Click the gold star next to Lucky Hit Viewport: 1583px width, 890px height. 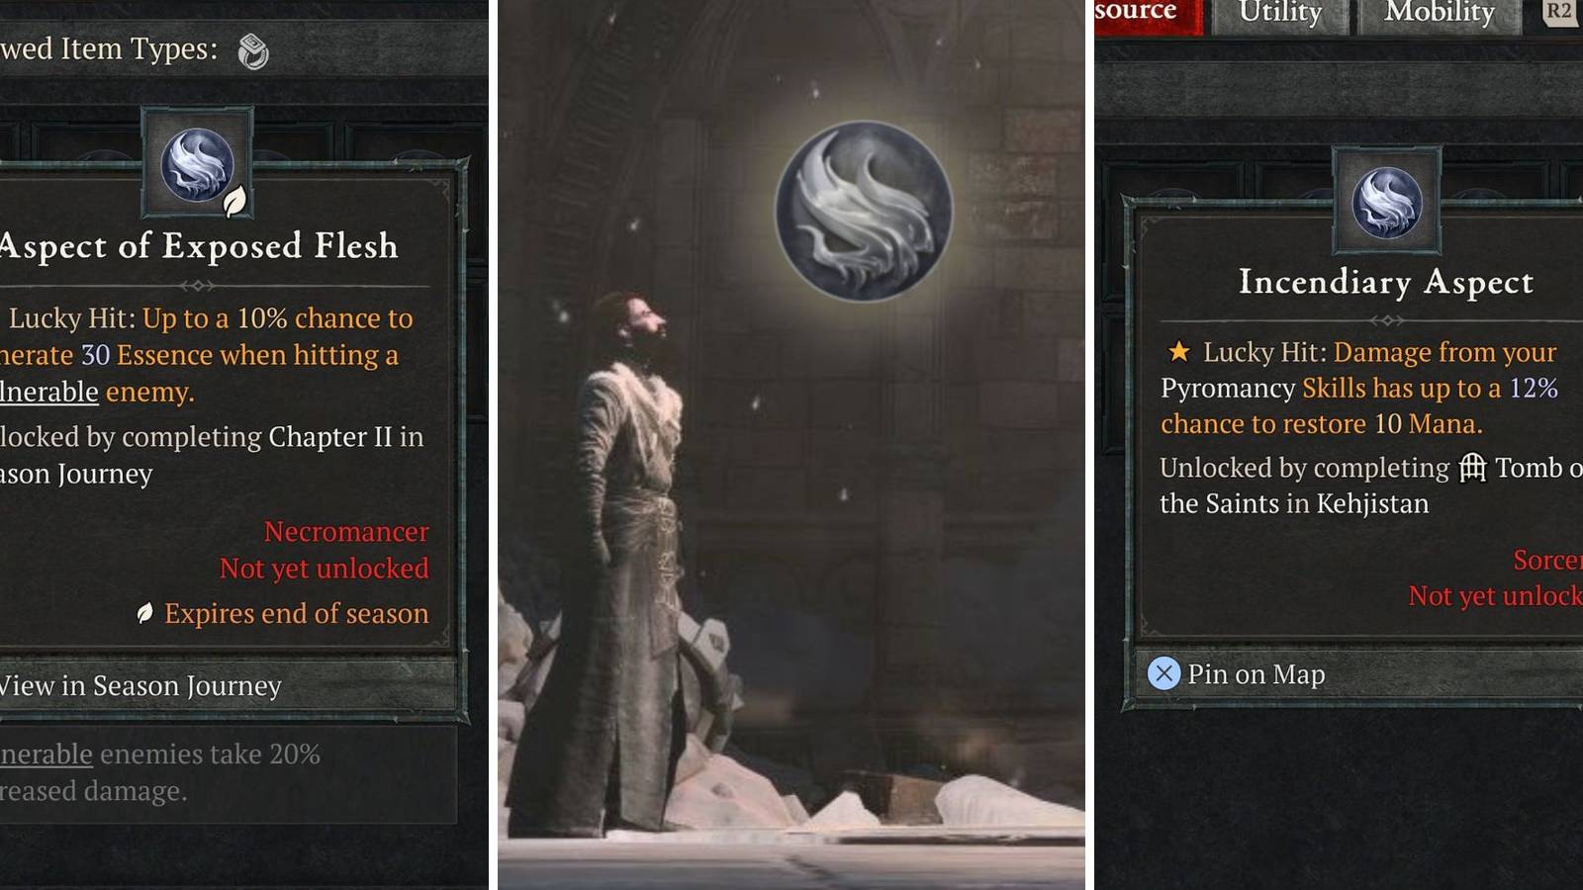[1178, 351]
